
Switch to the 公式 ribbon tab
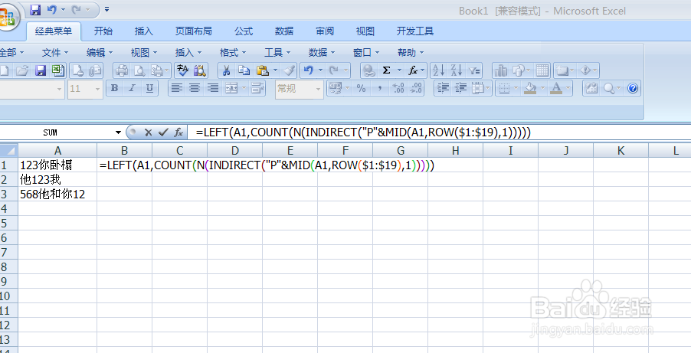point(244,31)
